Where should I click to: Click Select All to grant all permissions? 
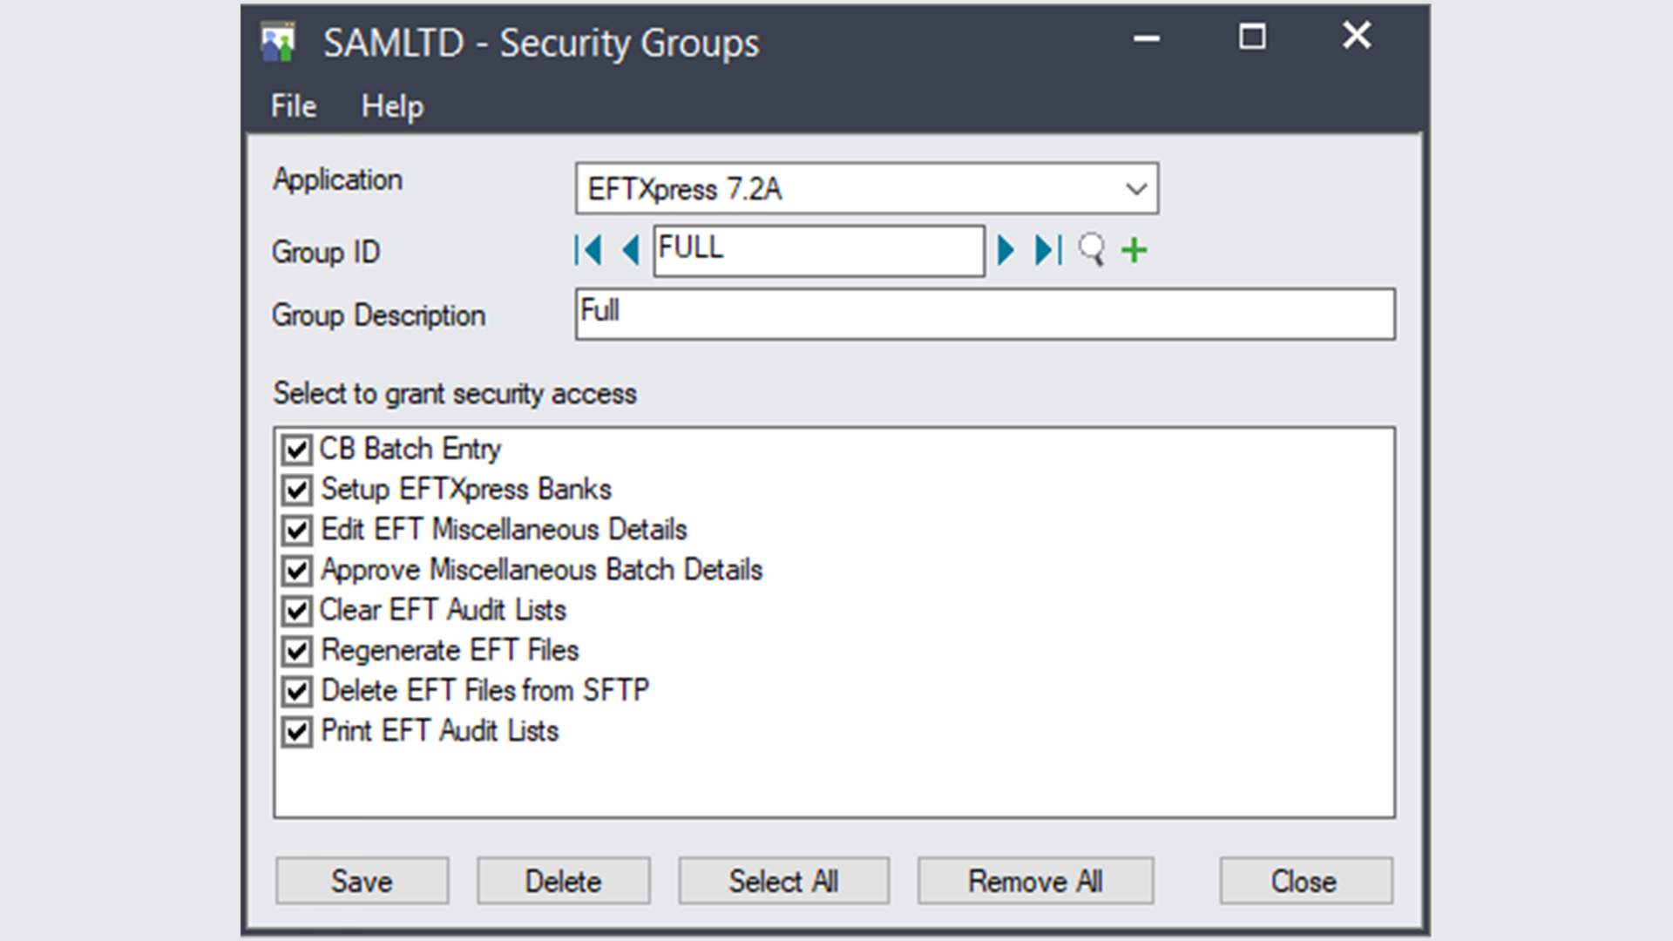782,880
